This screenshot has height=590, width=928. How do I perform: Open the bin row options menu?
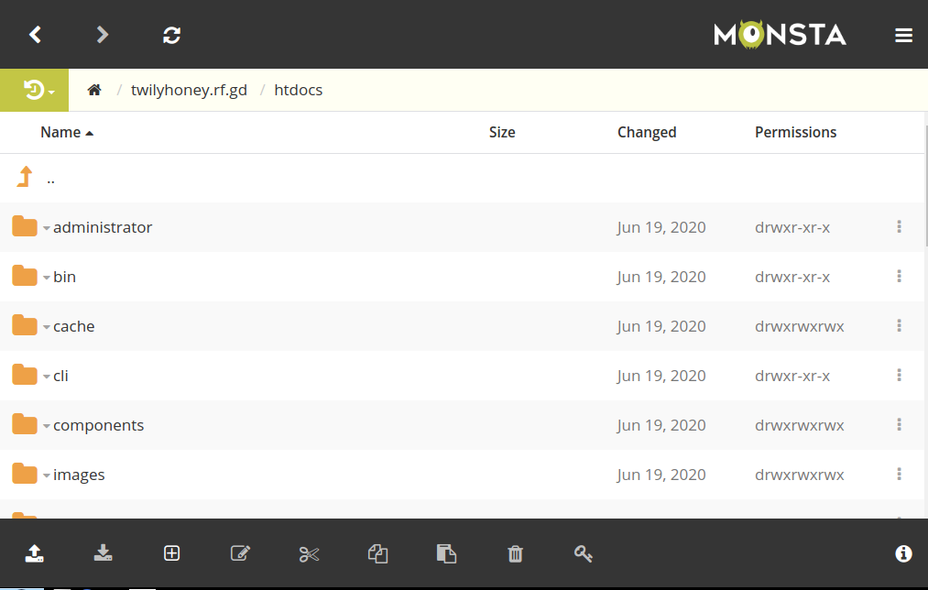click(899, 276)
